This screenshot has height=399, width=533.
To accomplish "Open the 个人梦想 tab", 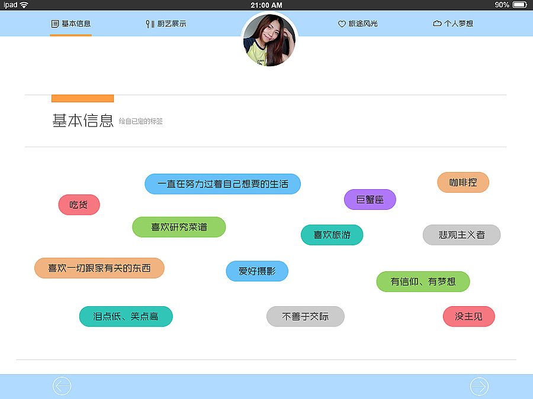I will tap(453, 24).
